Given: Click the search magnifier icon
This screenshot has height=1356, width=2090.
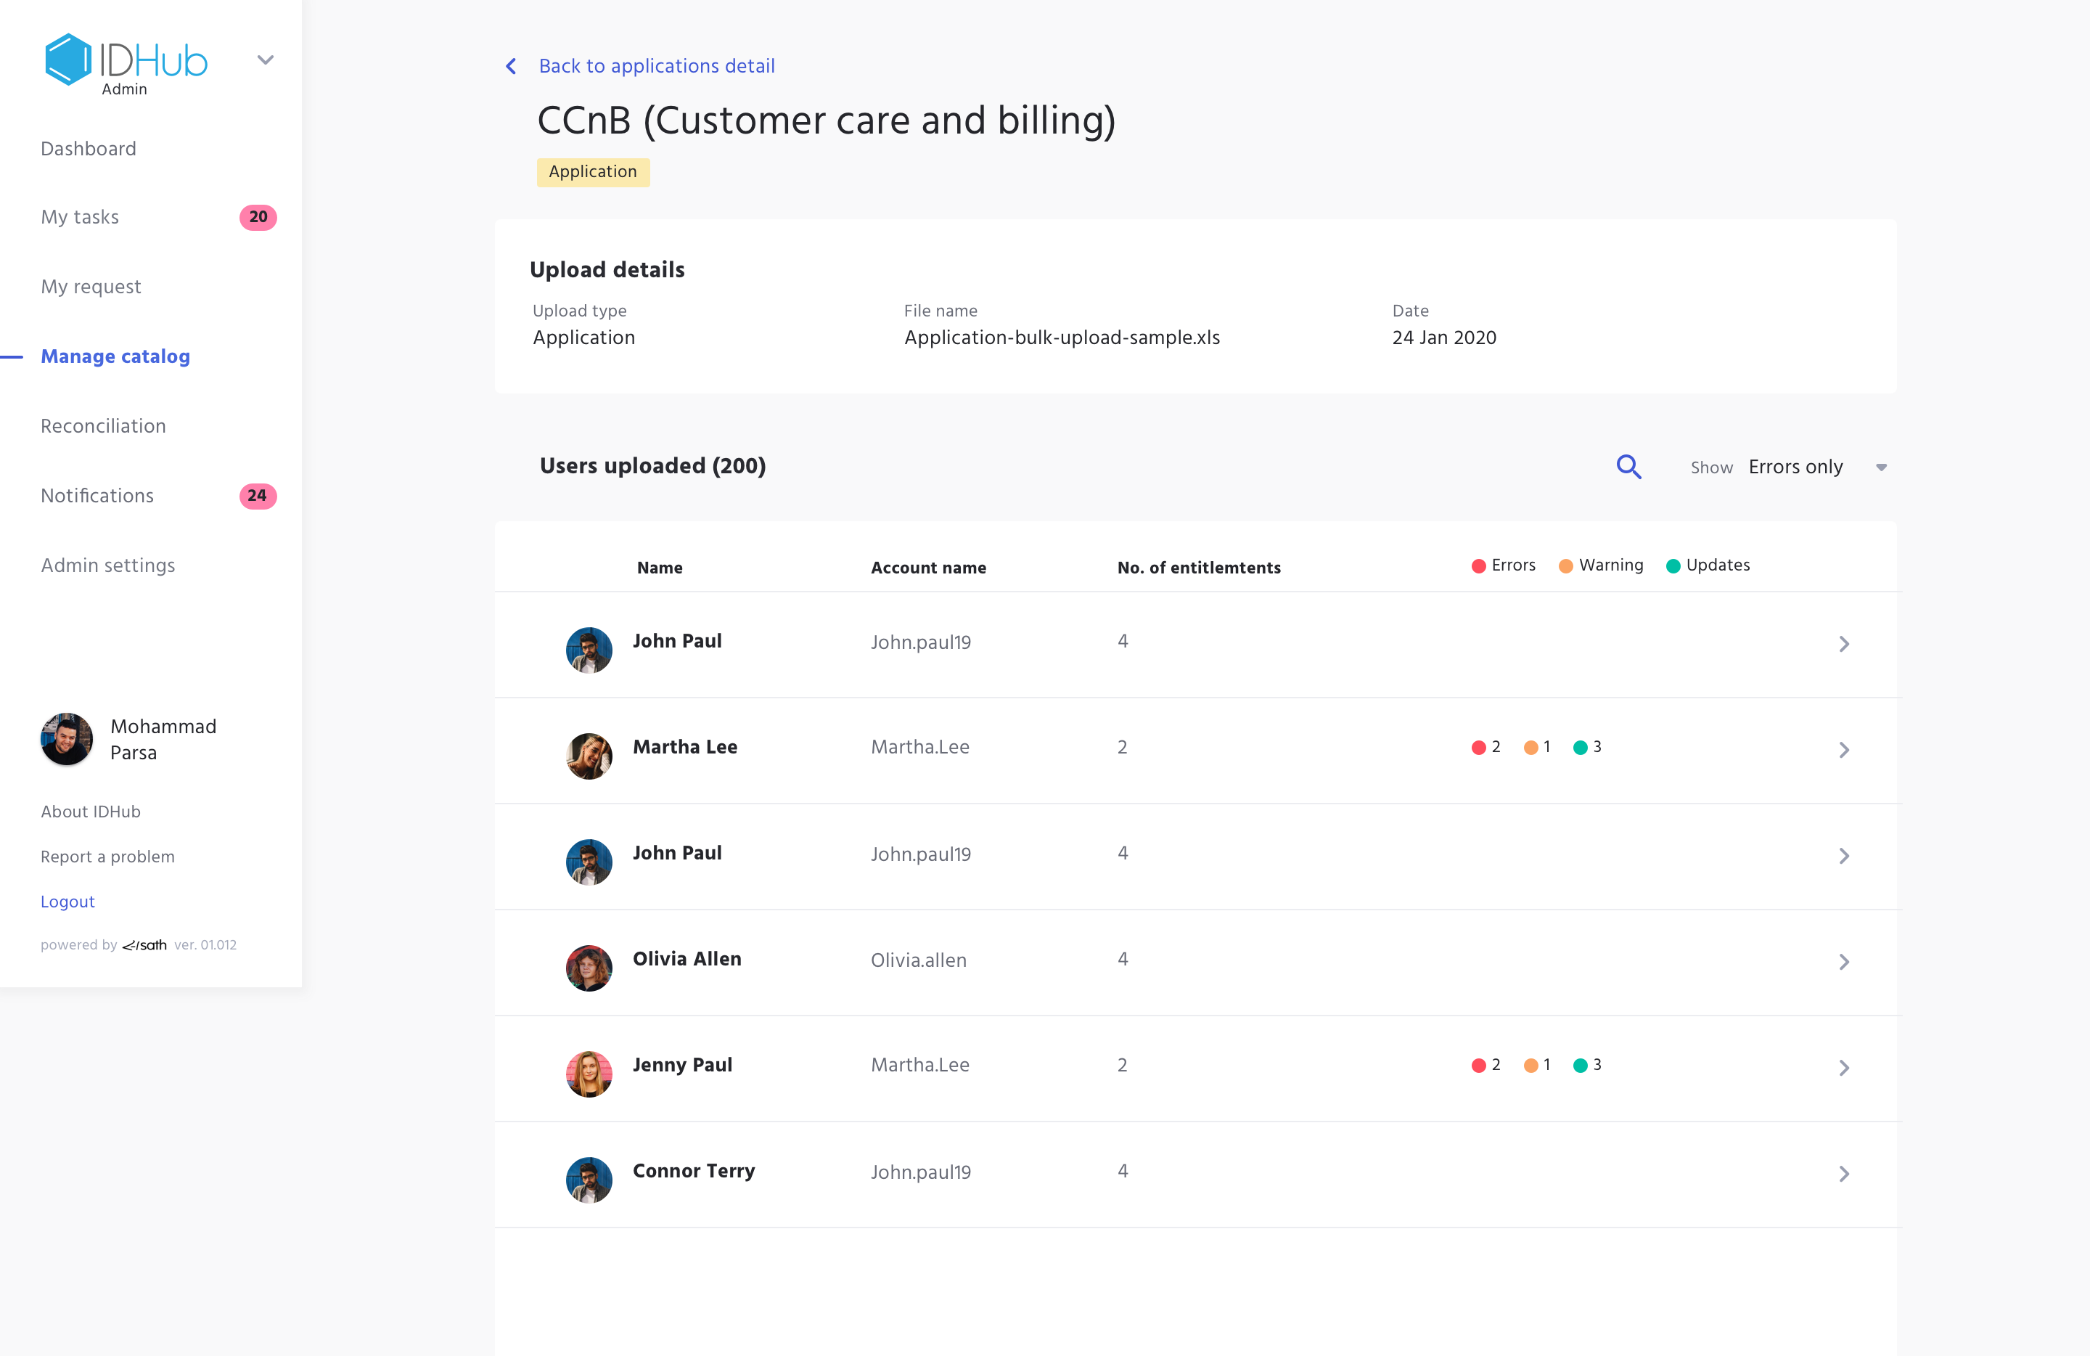Looking at the screenshot, I should [x=1628, y=466].
